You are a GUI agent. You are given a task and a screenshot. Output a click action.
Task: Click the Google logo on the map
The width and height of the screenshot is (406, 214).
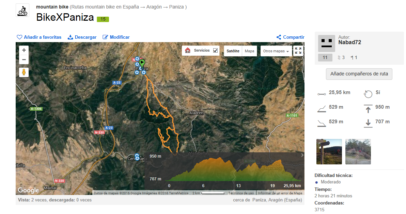click(x=28, y=191)
